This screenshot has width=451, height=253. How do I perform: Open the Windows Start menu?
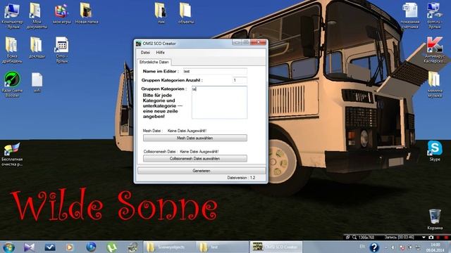(x=9, y=247)
